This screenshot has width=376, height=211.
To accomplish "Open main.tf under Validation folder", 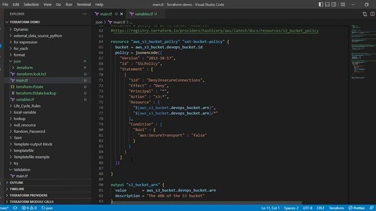I will [x=48, y=176].
